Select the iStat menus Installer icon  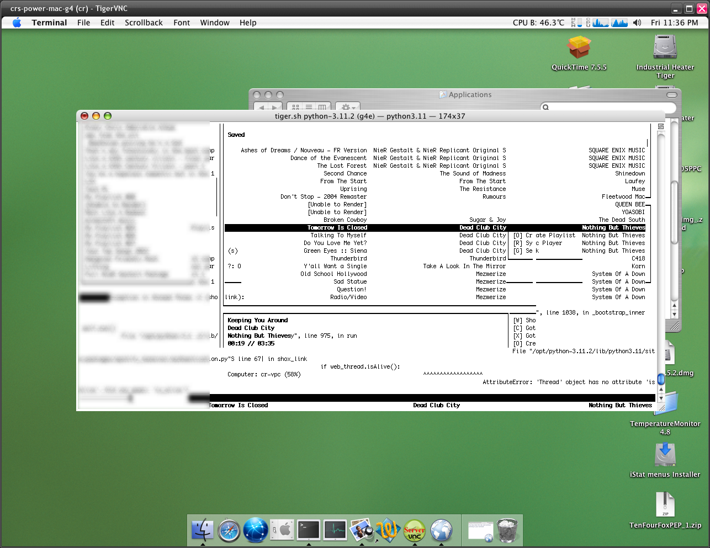click(x=665, y=456)
